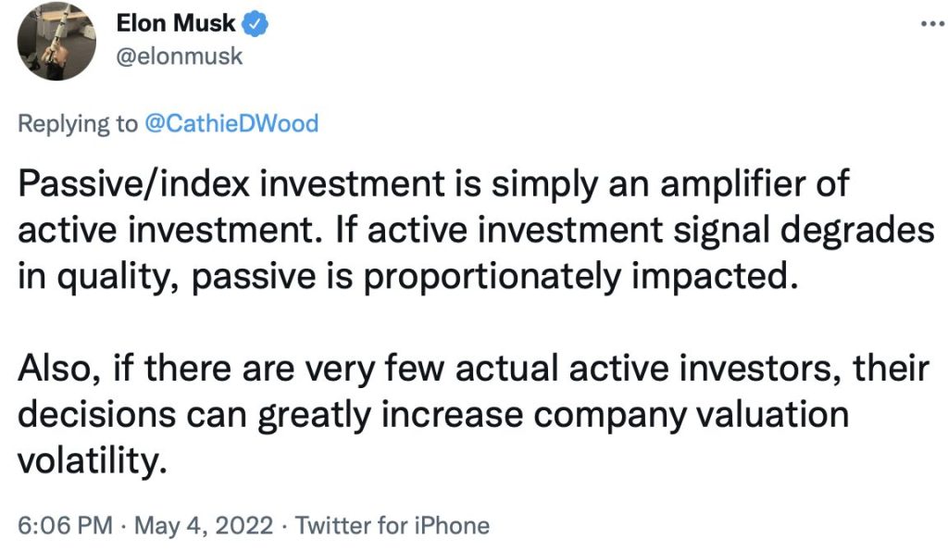Viewport: 948px width, 552px height.
Task: Click the 6:06 PM timestamp
Action: (x=66, y=525)
